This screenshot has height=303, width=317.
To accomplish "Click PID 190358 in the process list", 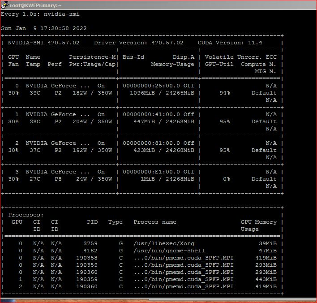I will [x=87, y=258].
